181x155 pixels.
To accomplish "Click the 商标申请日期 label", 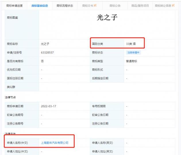I will pyautogui.click(x=15, y=106).
